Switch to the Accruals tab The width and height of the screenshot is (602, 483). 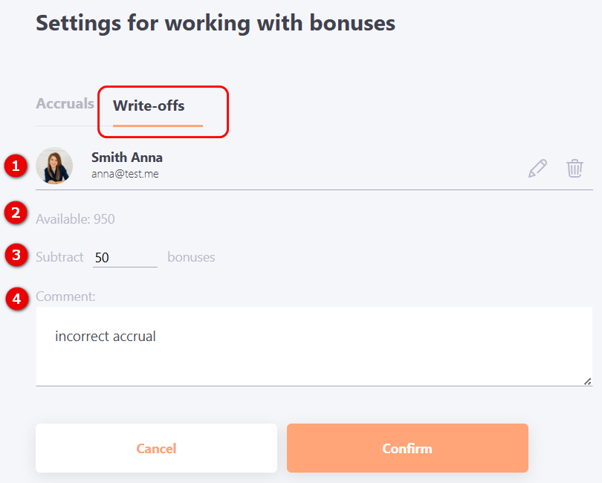(65, 104)
